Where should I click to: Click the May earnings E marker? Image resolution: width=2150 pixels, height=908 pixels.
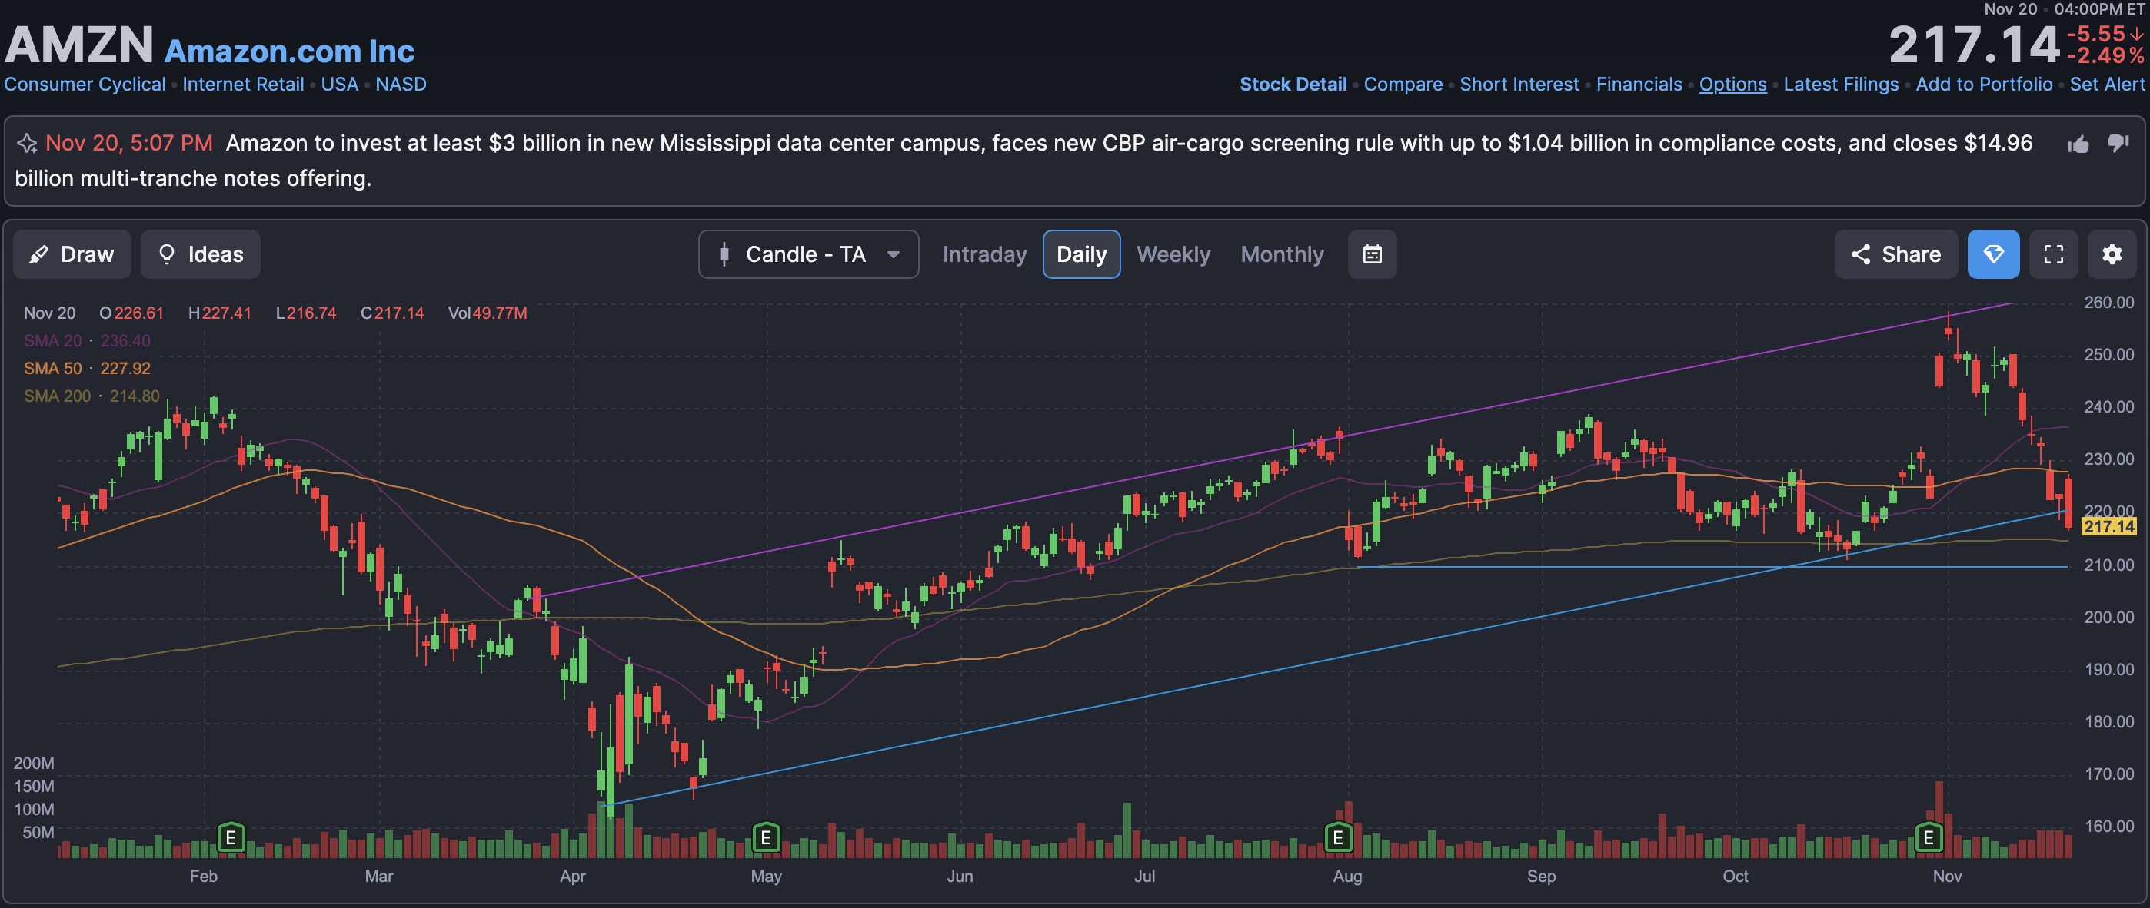coord(765,837)
